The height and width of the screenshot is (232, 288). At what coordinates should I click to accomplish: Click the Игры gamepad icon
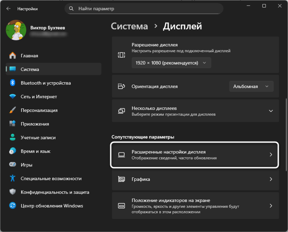coord(13,165)
